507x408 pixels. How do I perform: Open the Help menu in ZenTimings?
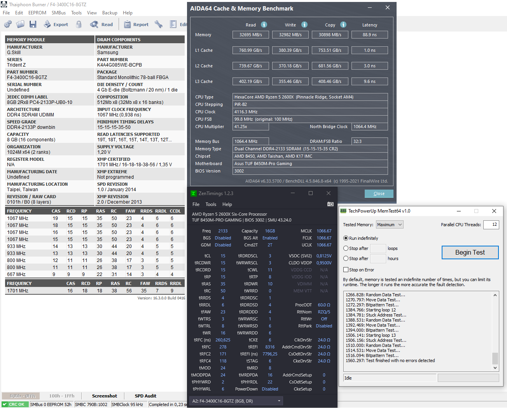click(x=227, y=204)
